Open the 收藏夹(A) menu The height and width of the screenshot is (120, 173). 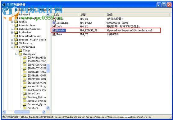click(x=45, y=10)
